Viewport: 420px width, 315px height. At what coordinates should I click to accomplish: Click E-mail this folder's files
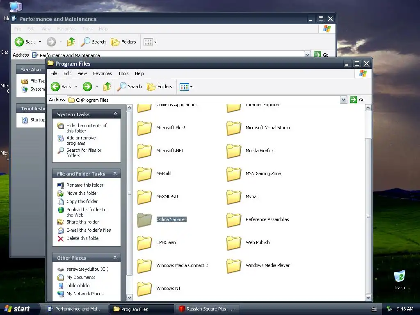pyautogui.click(x=89, y=230)
